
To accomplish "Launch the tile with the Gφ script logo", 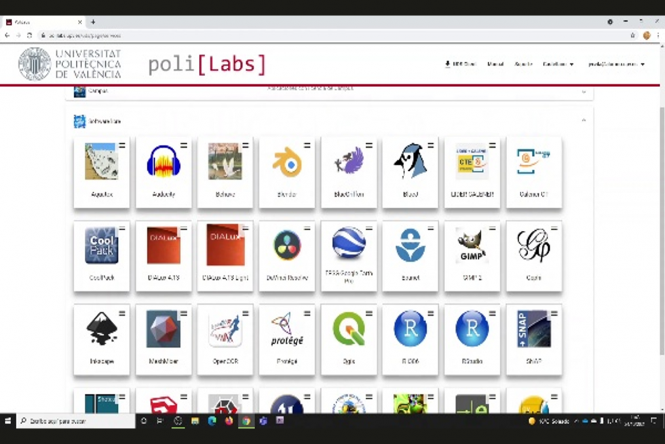I will 534,256.
